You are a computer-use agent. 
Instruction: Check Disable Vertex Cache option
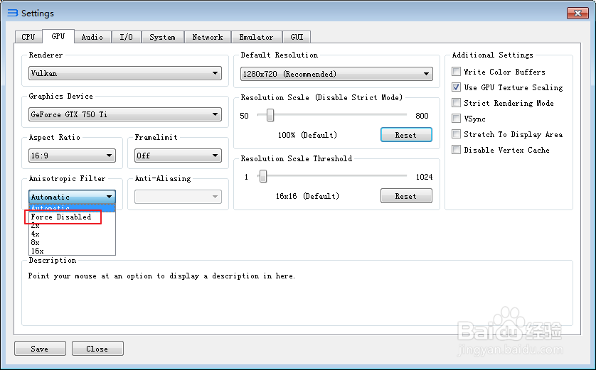pos(456,150)
